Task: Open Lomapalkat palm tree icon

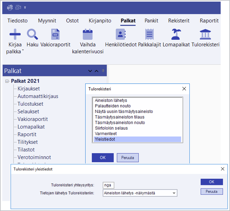Action: tap(176, 34)
